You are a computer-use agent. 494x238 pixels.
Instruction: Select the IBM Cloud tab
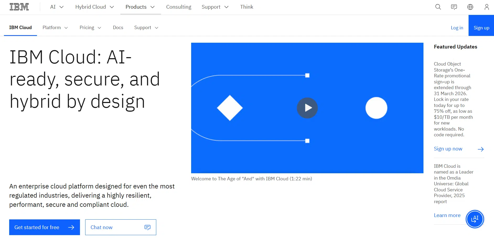click(20, 28)
